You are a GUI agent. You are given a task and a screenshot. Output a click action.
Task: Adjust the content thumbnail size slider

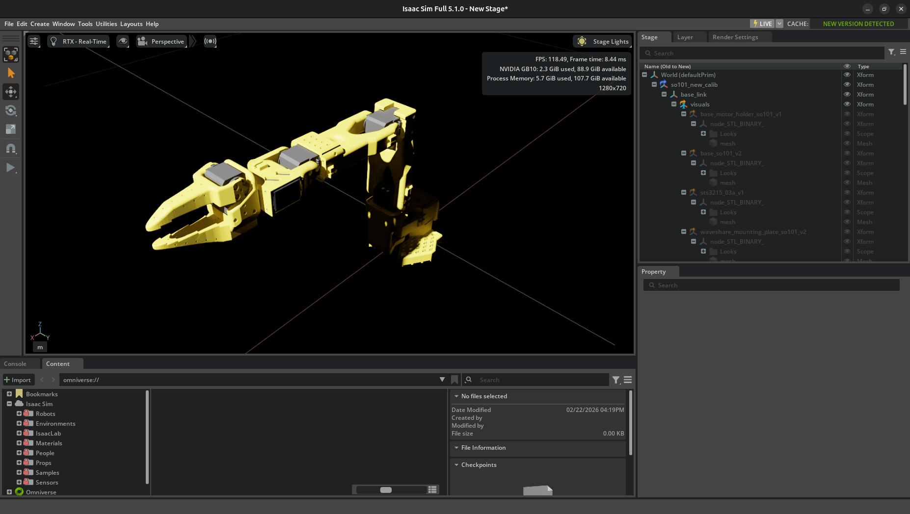[386, 489]
